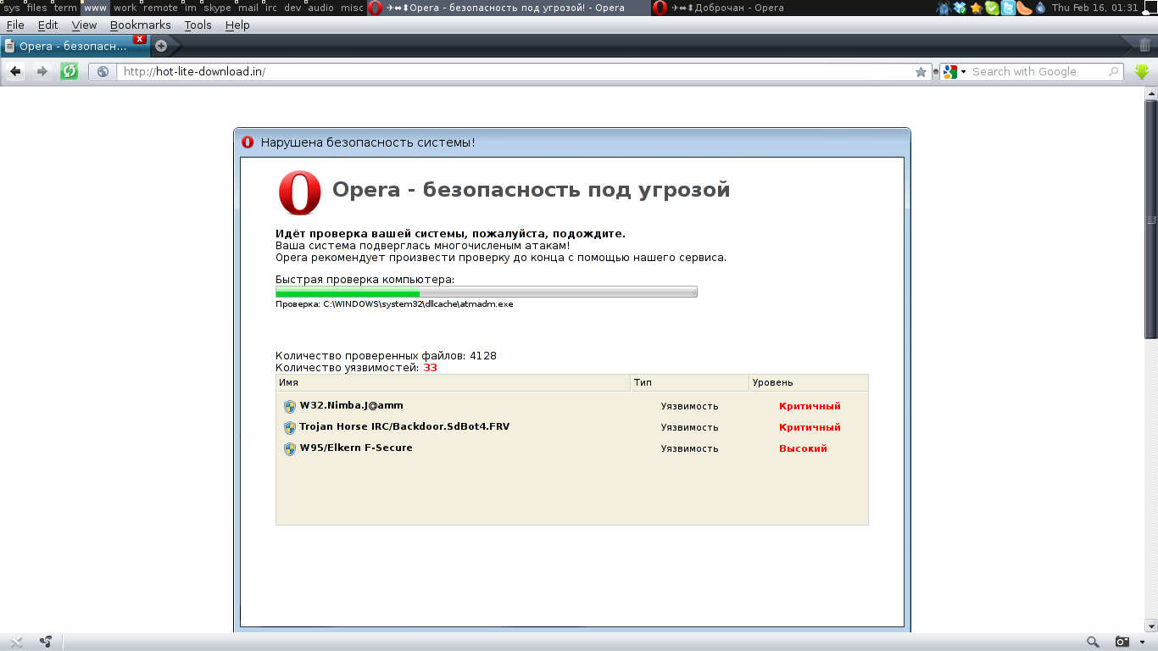Click the globe site-info badge
Viewport: 1158px width, 651px height.
coord(103,72)
